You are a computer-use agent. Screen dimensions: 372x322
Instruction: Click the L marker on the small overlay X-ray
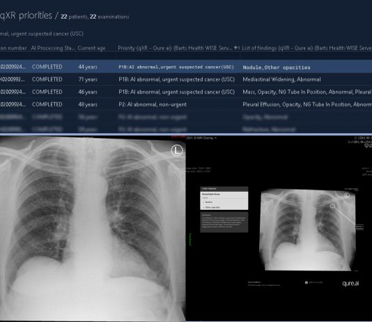coord(347,196)
